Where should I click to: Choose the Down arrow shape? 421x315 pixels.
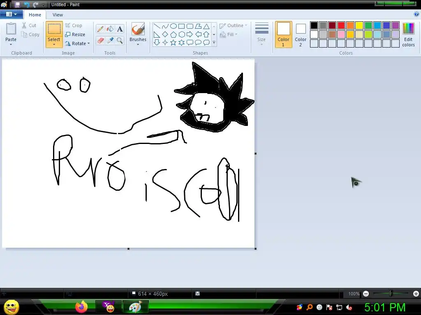pos(157,42)
